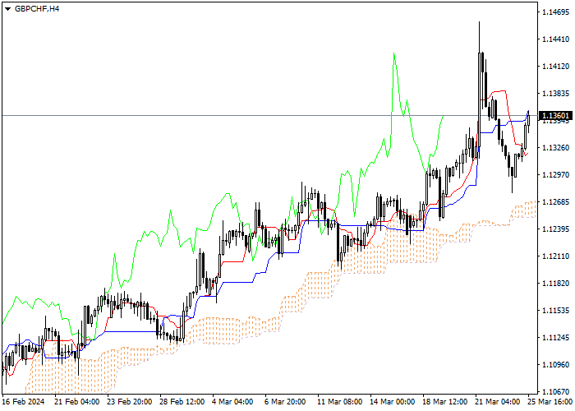Click the 1.13260 price axis label
This screenshot has height=411, width=575.
pos(555,147)
